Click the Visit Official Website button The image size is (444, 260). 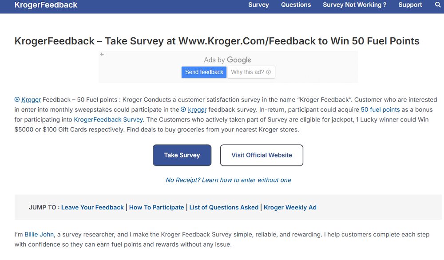262,155
